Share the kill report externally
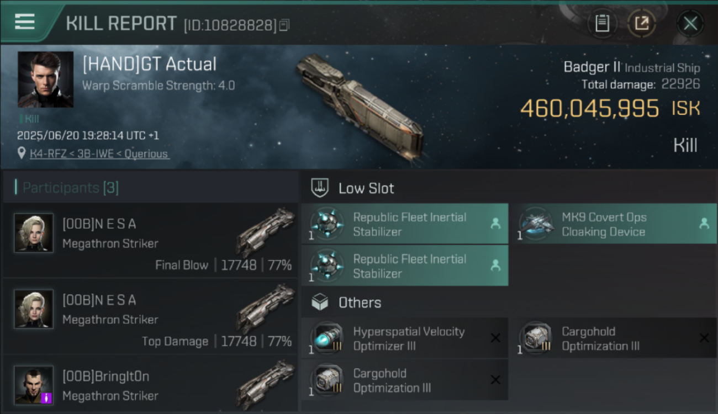Screen dimensions: 718x414 [641, 23]
